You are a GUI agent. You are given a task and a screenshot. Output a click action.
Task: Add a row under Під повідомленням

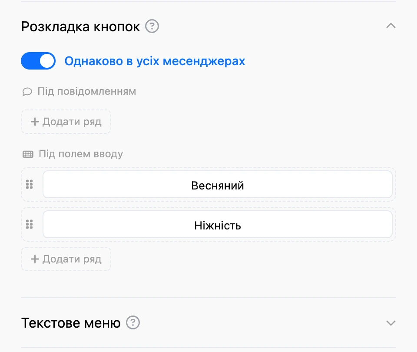66,122
